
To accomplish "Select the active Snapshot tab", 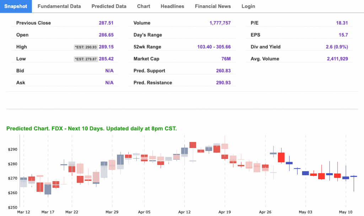I will point(16,6).
